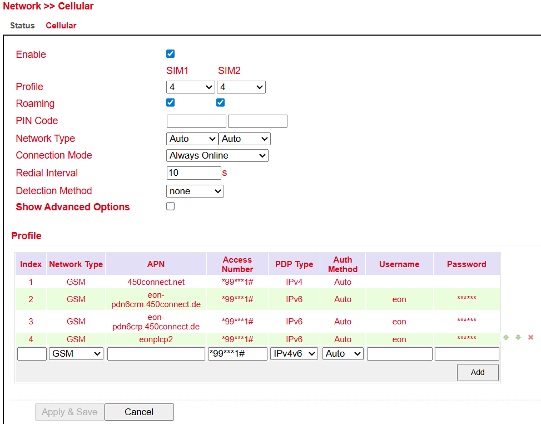This screenshot has height=424, width=541.
Task: Check Show Advanced Options box
Action: (x=171, y=206)
